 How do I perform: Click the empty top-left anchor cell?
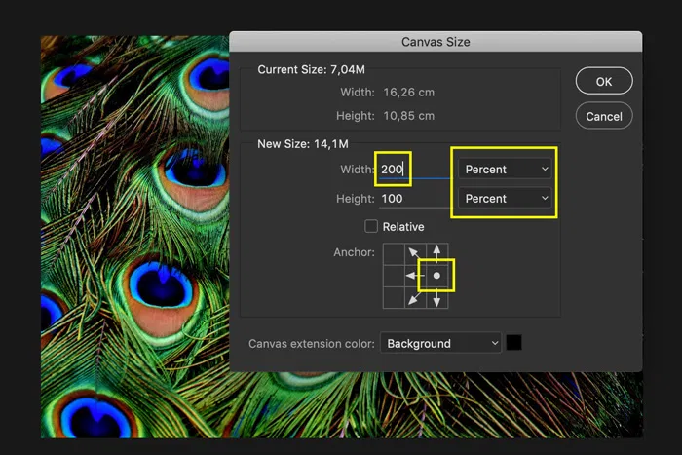tap(393, 253)
